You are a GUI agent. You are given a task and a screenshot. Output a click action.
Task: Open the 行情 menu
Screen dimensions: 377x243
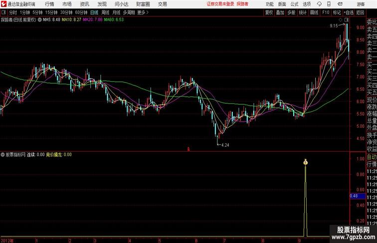49,4
